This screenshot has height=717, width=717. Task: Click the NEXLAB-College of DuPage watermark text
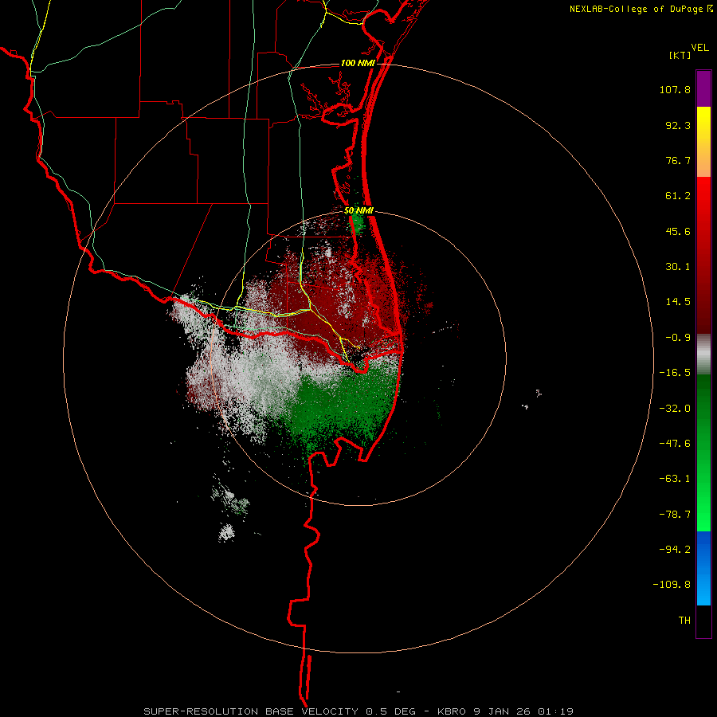coord(637,9)
